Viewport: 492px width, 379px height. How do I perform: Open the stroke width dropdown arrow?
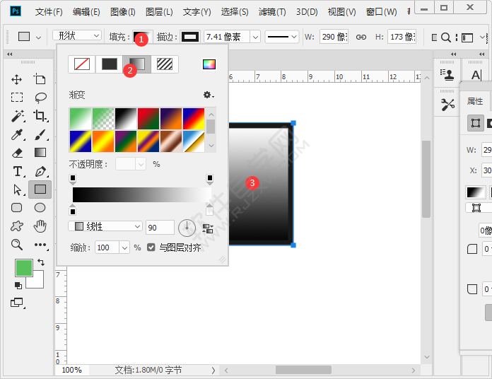click(255, 37)
